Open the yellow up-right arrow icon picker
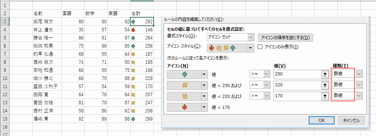This screenshot has height=136, width=376. coord(204,85)
